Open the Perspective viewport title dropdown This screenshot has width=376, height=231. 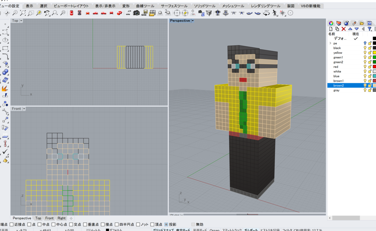[x=192, y=21]
